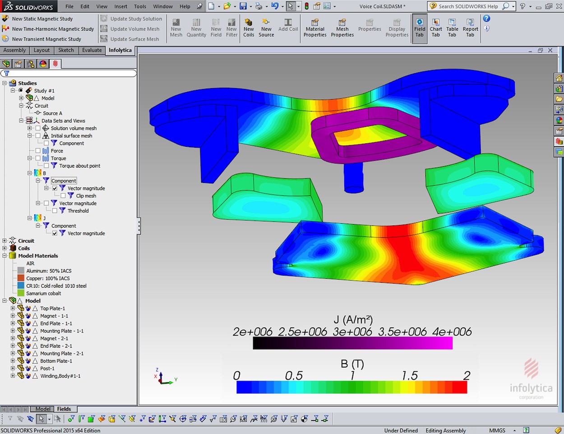Click the tree filter input field
This screenshot has height=434, width=564.
point(69,73)
